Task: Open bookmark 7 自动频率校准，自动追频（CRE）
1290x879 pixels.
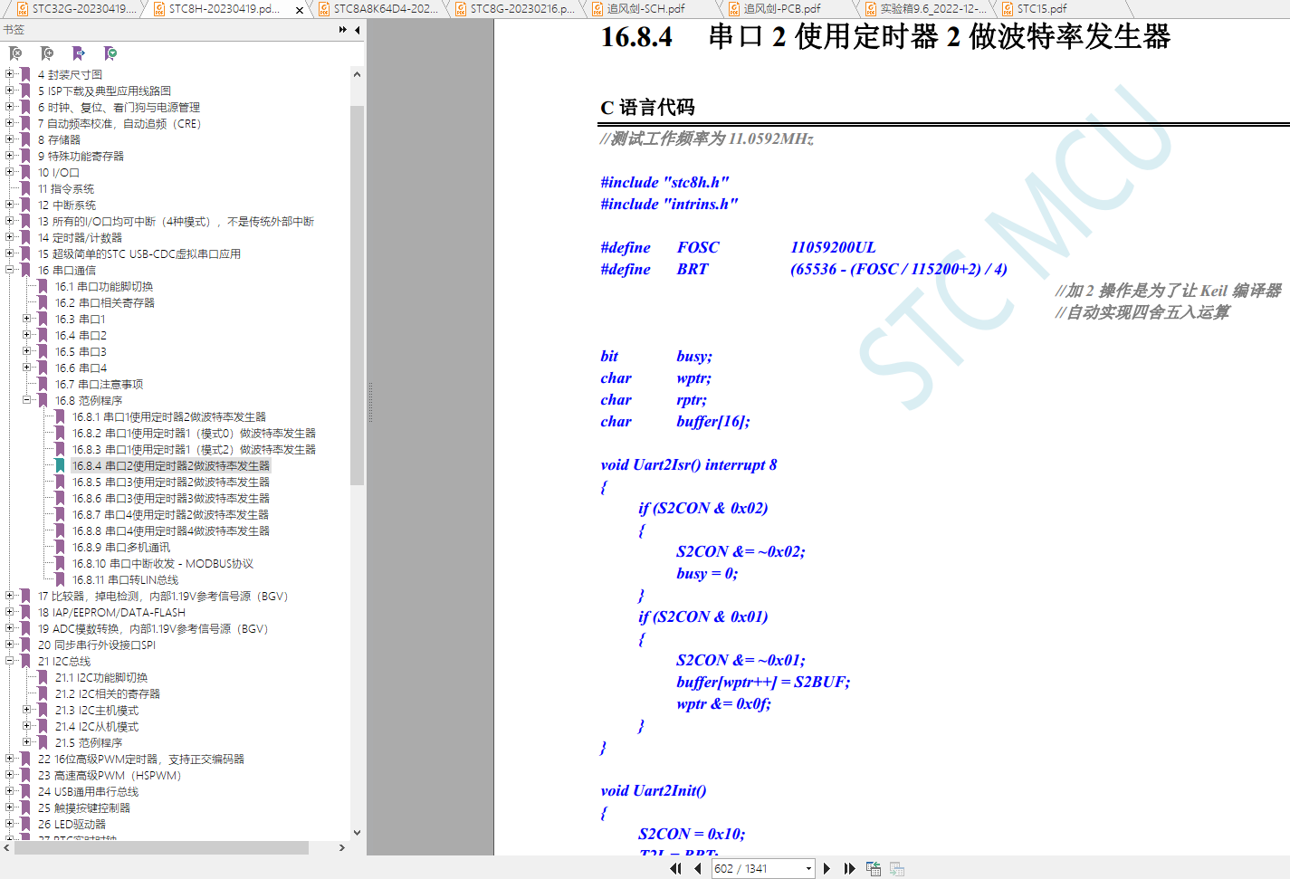Action: point(119,124)
